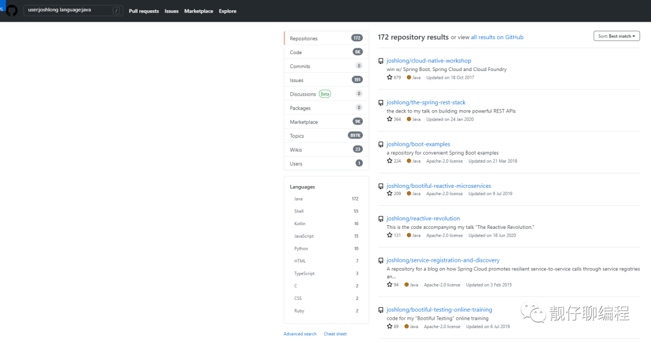
Task: Click repo icon beside bootiful-testing-online-training
Action: pyautogui.click(x=381, y=310)
